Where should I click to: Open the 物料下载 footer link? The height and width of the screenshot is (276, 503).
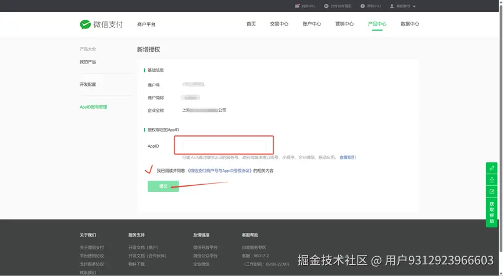click(x=137, y=264)
